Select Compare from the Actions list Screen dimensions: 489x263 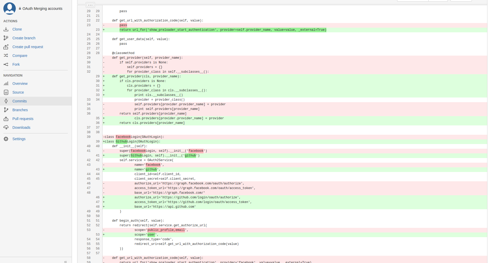(20, 56)
